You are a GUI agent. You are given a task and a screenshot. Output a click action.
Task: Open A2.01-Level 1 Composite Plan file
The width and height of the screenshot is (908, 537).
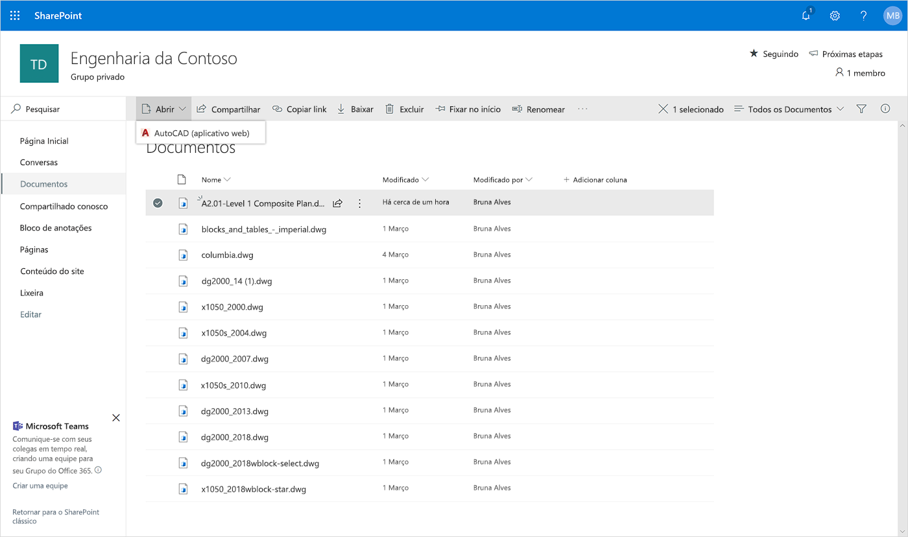[x=263, y=203]
